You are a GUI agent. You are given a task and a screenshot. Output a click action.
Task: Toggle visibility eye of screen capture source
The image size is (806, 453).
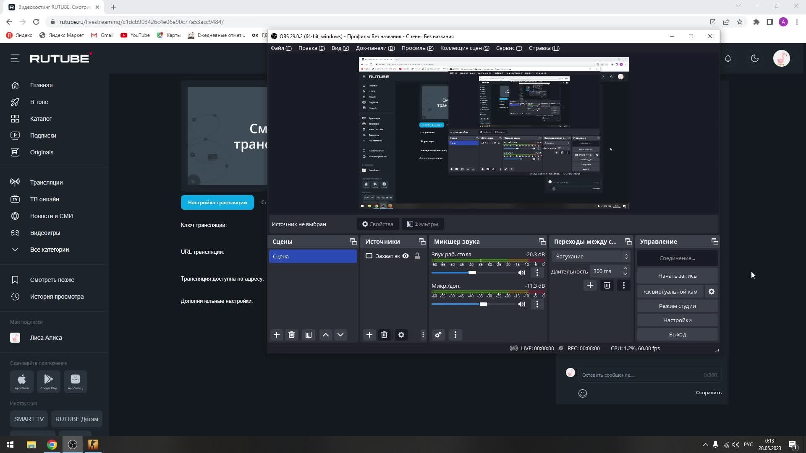406,256
